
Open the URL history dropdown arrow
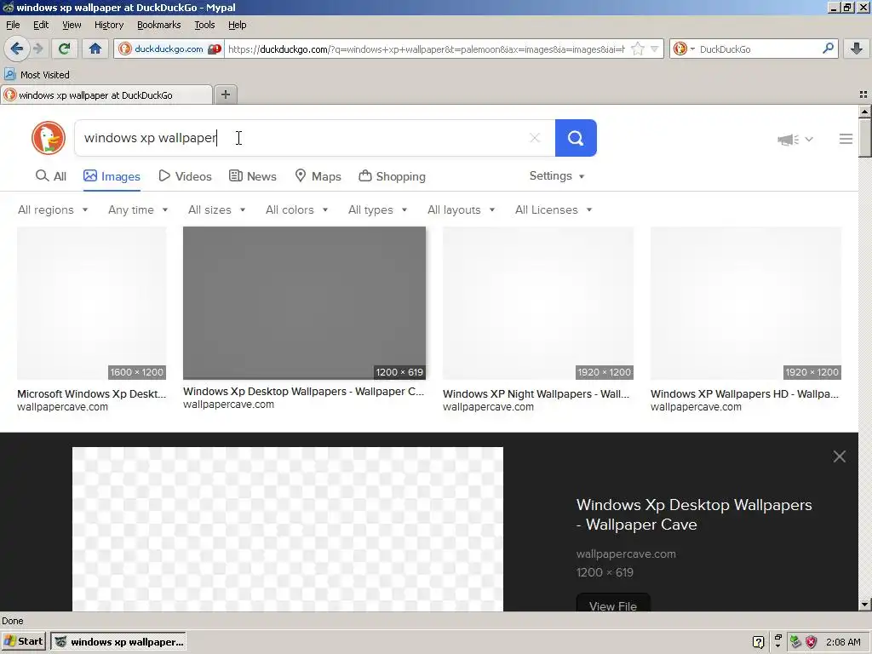(655, 49)
